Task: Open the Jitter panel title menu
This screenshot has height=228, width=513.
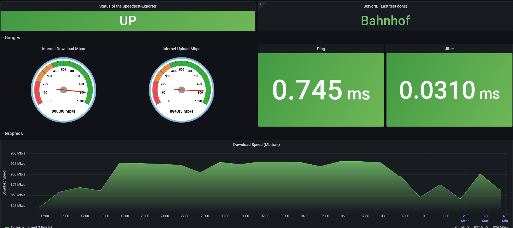Action: coord(449,49)
